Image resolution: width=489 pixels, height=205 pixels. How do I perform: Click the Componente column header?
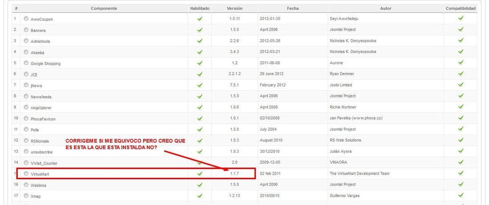point(104,8)
